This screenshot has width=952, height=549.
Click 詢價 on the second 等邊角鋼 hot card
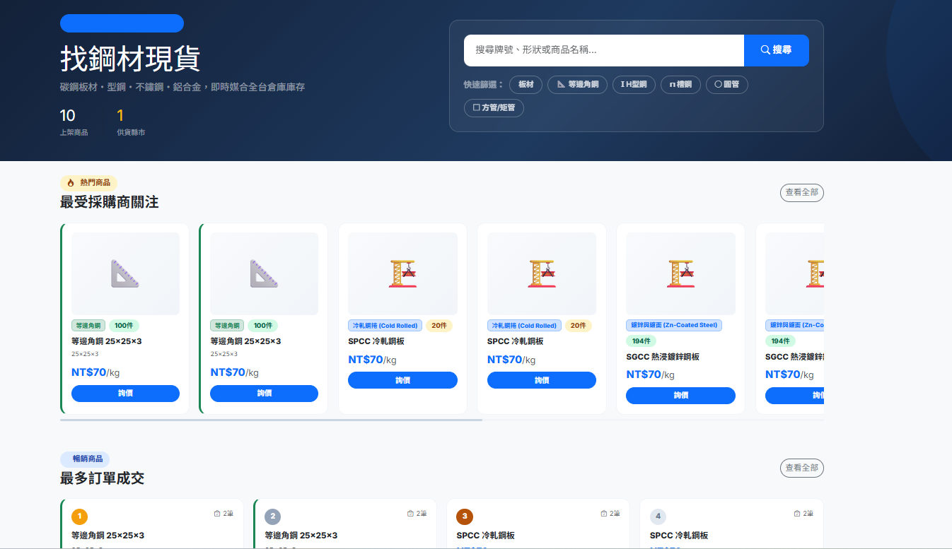coord(264,394)
